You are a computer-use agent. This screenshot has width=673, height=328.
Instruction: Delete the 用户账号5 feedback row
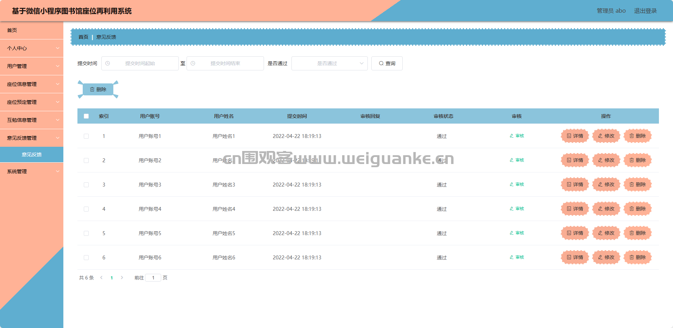pos(637,233)
